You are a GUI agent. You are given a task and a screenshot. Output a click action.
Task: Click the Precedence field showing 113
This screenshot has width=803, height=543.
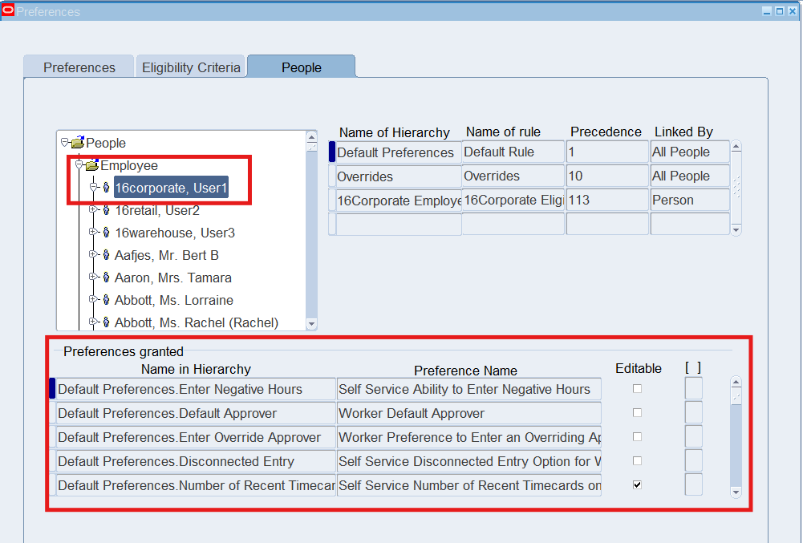606,201
